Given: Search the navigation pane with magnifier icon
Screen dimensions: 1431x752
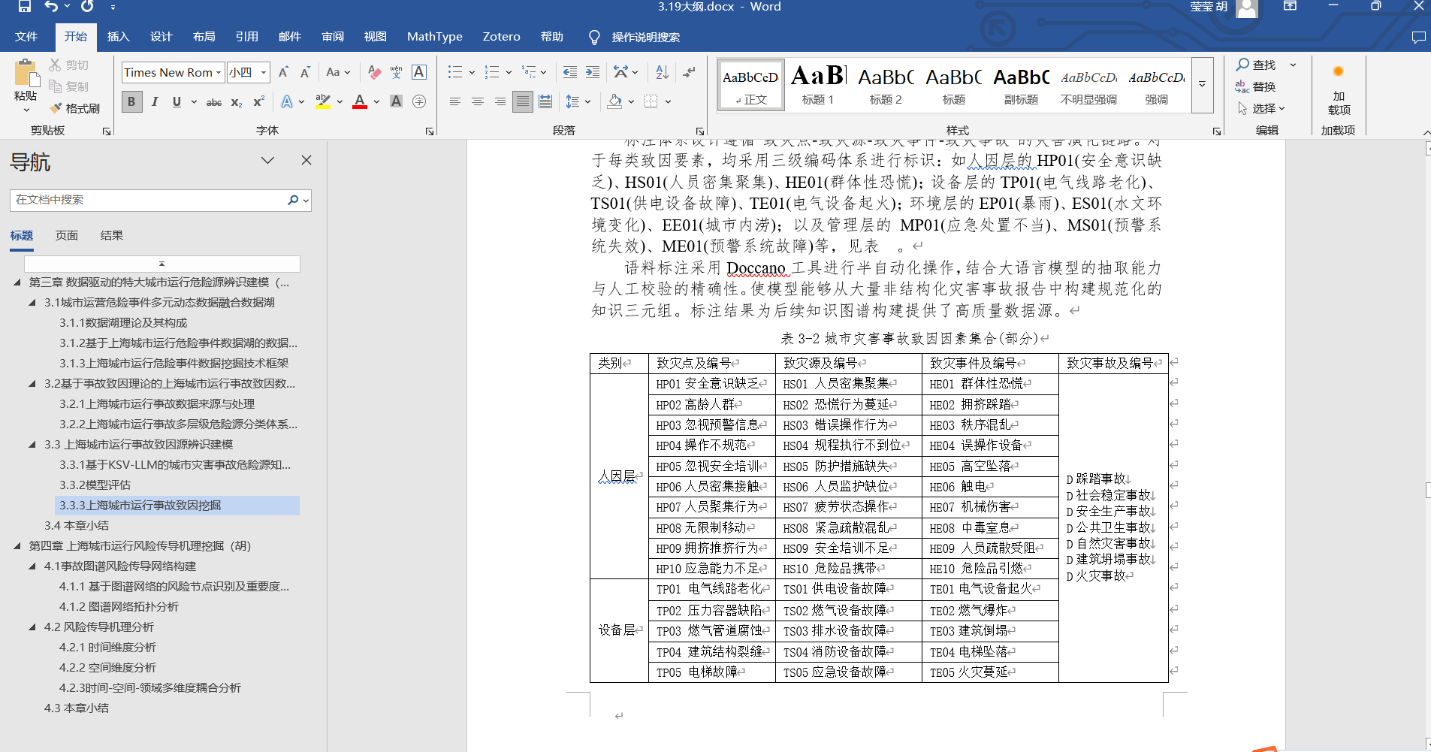Looking at the screenshot, I should [293, 200].
